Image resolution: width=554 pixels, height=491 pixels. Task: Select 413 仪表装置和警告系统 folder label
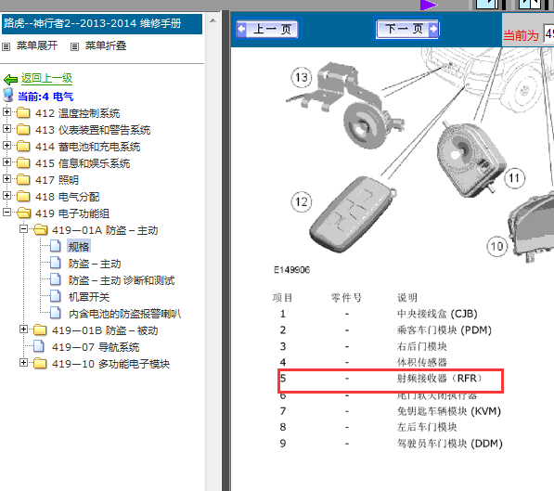click(93, 130)
